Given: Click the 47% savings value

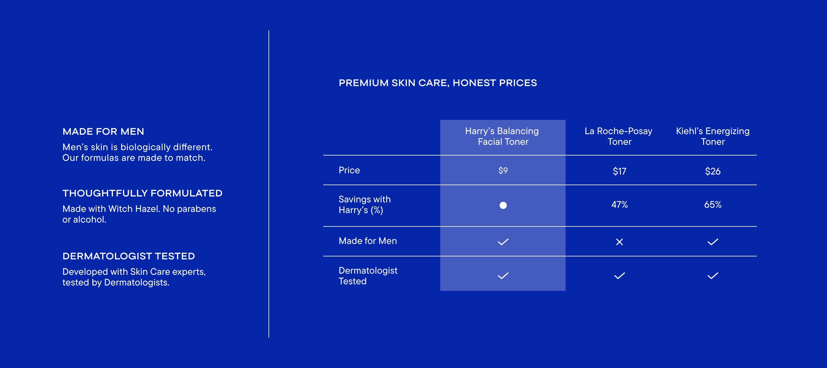Looking at the screenshot, I should pyautogui.click(x=620, y=205).
